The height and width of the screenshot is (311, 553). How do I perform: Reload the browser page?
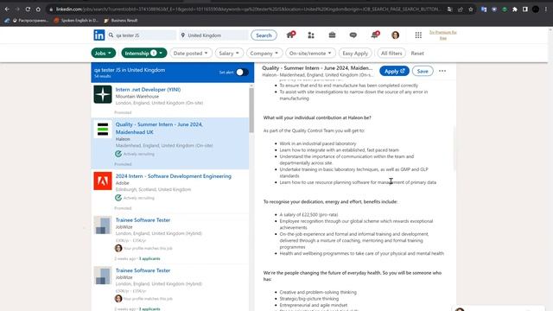tap(28, 10)
